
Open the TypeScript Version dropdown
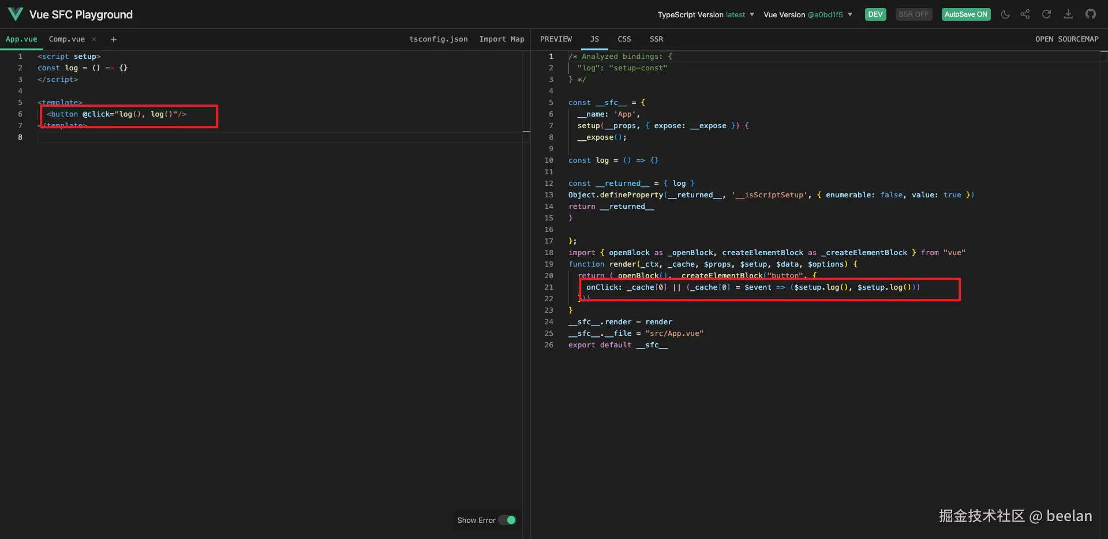(706, 14)
